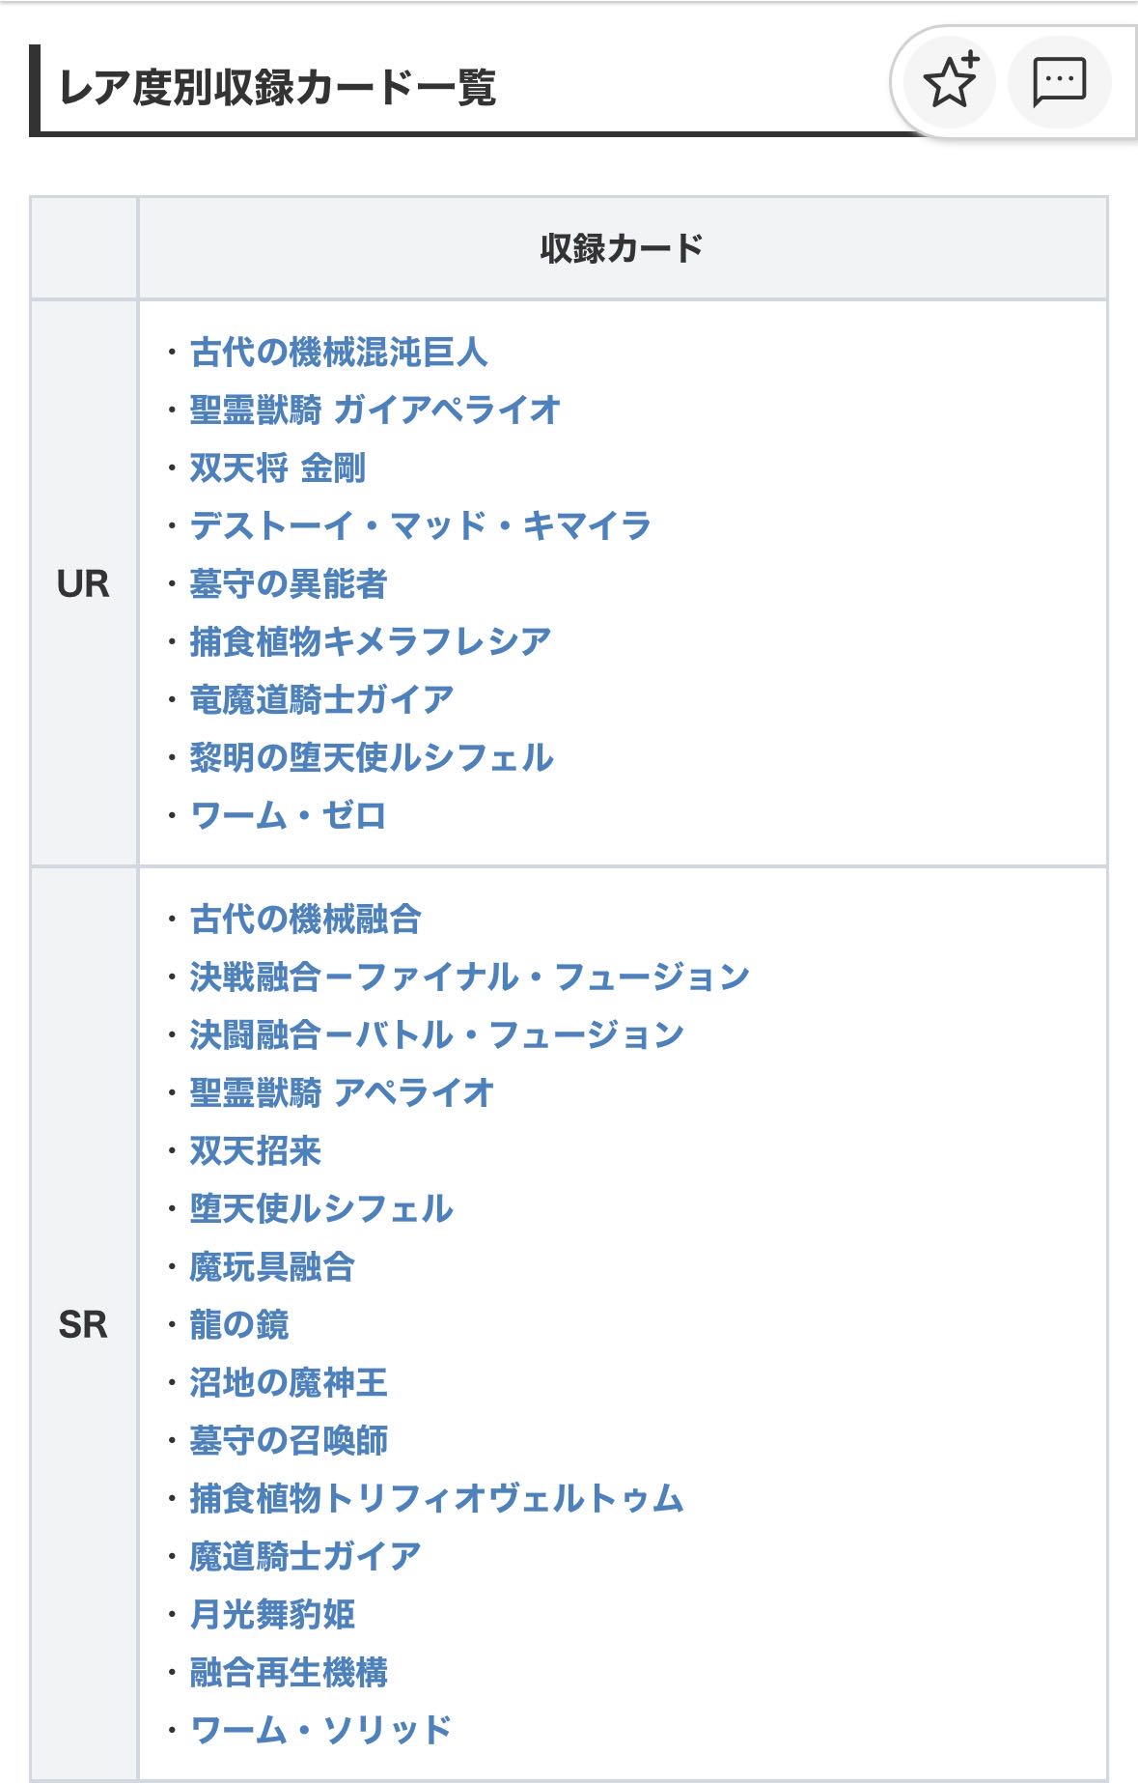Click the 墓守の異能者 link
Screen dimensions: 1138x1783
[x=289, y=583]
